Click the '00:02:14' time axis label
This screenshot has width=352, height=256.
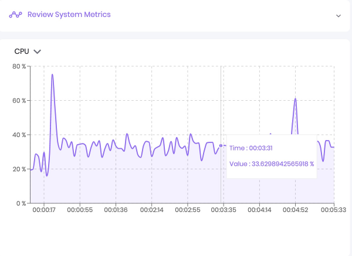152,210
